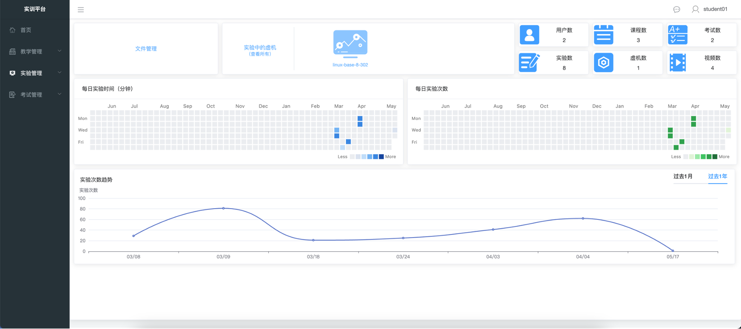The width and height of the screenshot is (741, 329).
Task: Click the 实验数 pencil note icon
Action: coord(529,62)
